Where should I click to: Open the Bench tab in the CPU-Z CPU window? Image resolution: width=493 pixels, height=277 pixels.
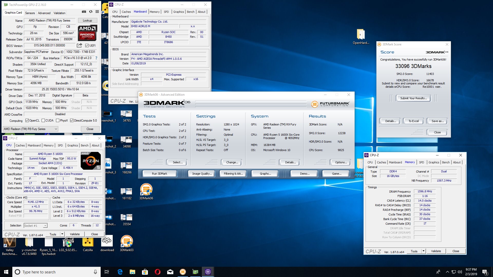84,145
